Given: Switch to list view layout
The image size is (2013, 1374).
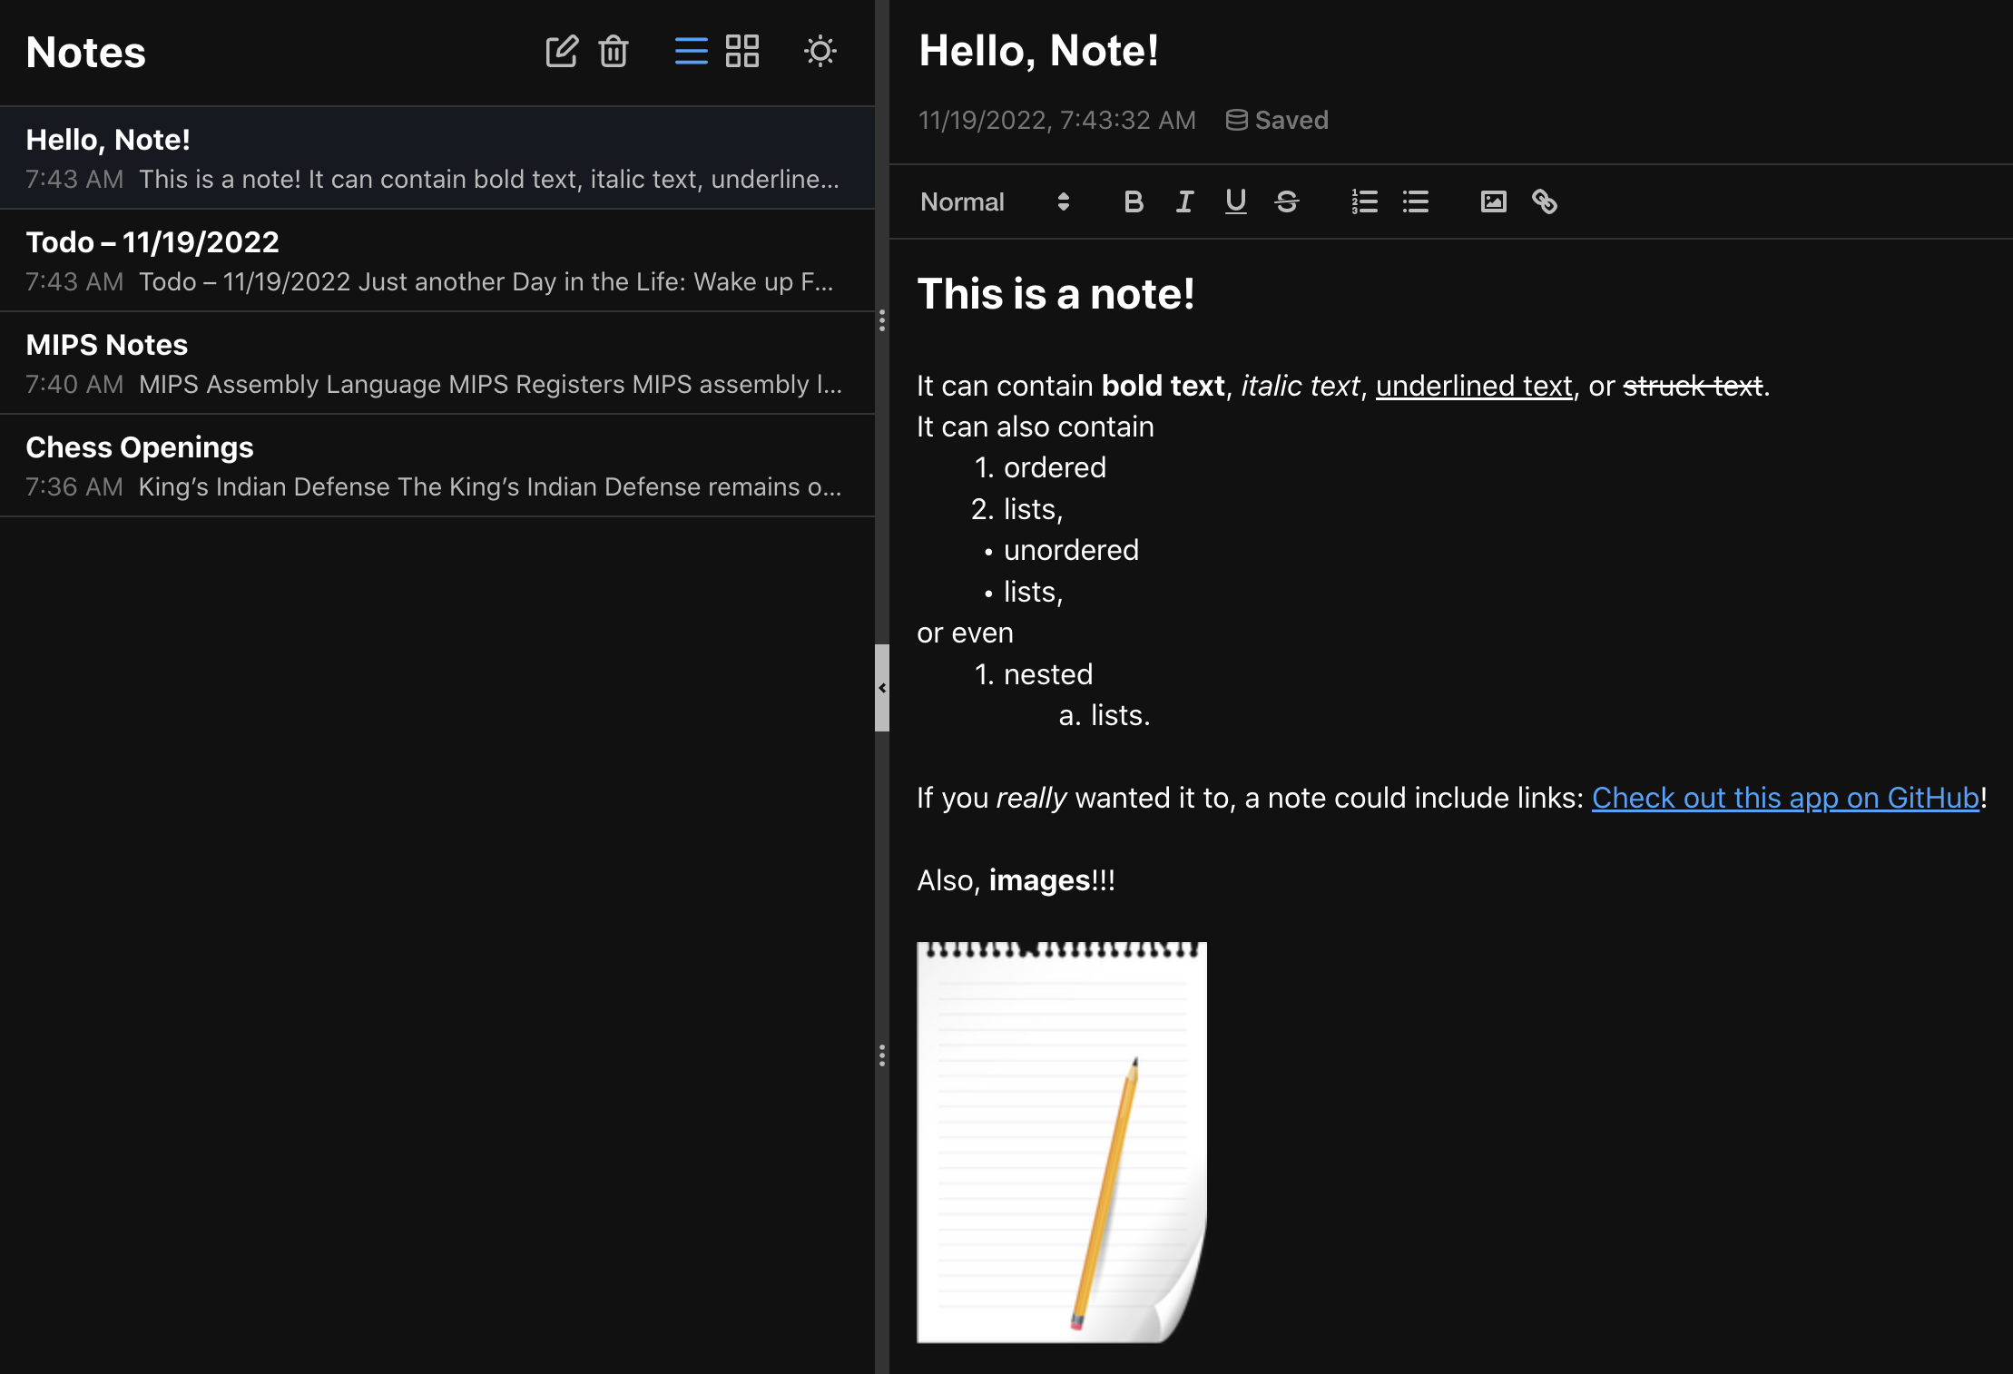Looking at the screenshot, I should (692, 52).
